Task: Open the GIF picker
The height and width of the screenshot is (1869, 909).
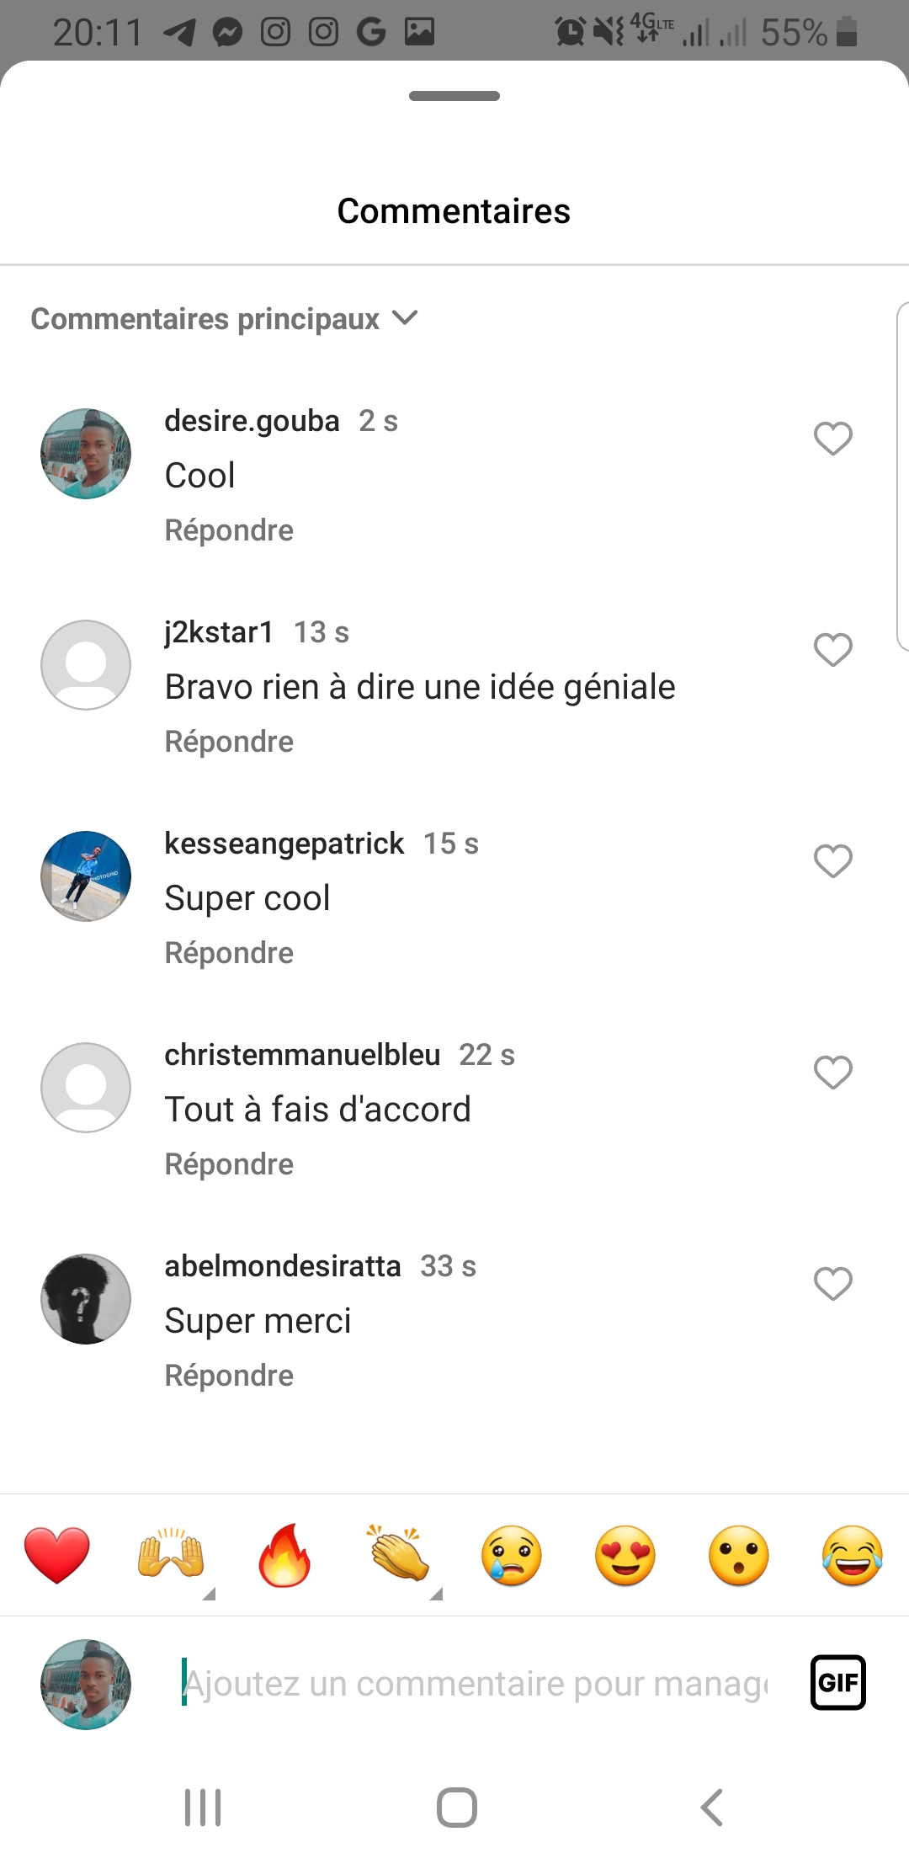Action: click(837, 1683)
